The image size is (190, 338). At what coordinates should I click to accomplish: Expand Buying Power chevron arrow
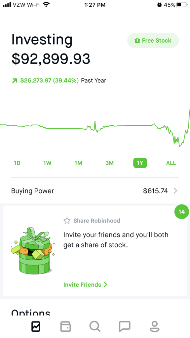(175, 190)
